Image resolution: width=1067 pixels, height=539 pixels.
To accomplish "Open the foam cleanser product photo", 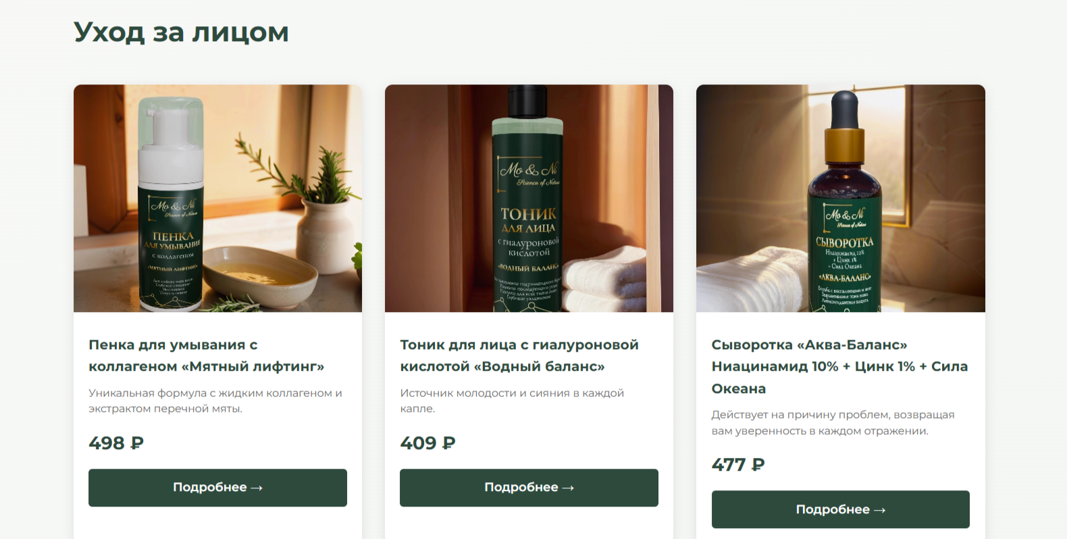I will coord(217,198).
